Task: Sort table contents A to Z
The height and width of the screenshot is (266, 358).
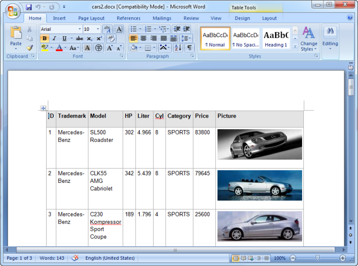Action: click(178, 48)
